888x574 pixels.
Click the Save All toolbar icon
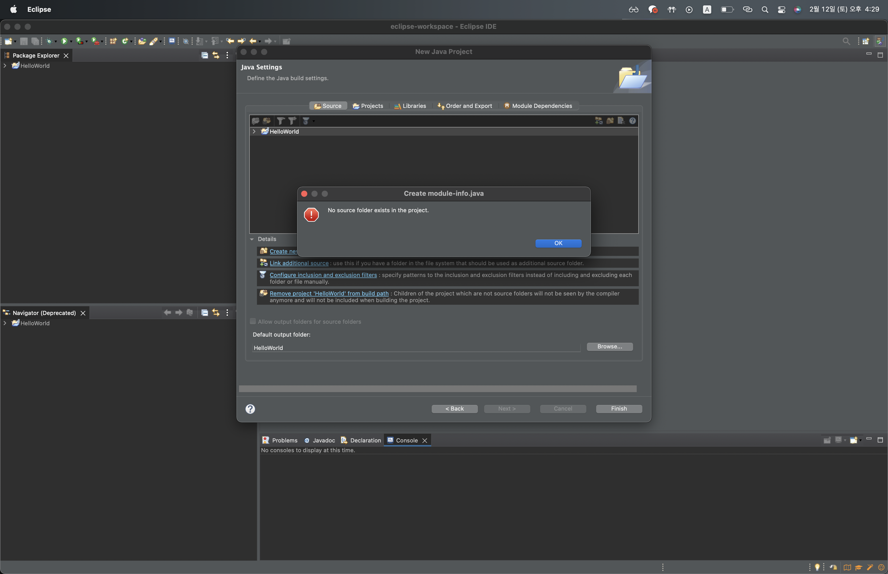[x=35, y=41]
